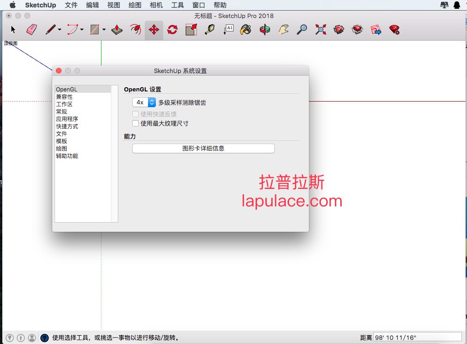Click the 距离 measurement input field
Screen dimensions: 467x344
(418, 338)
